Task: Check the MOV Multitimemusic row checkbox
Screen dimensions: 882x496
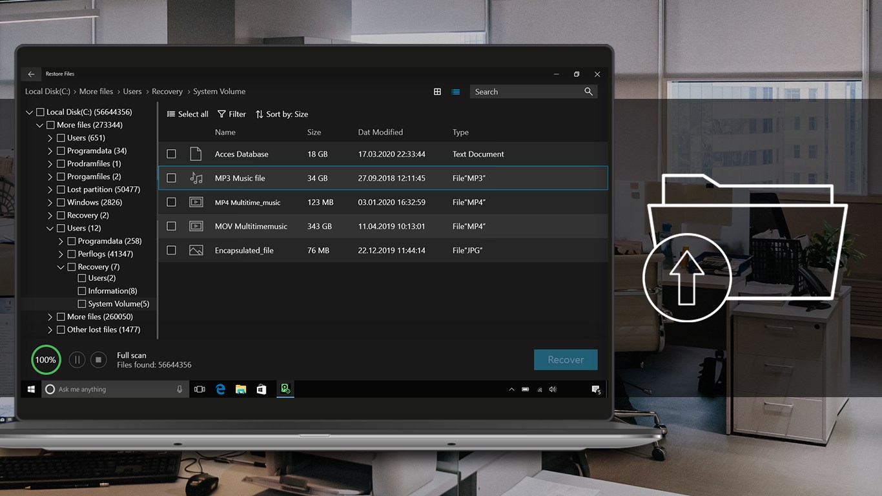Action: pyautogui.click(x=171, y=226)
